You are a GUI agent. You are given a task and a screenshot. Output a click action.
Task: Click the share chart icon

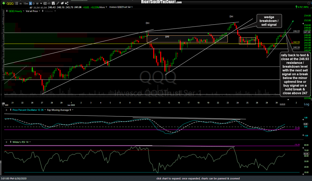point(67,3)
